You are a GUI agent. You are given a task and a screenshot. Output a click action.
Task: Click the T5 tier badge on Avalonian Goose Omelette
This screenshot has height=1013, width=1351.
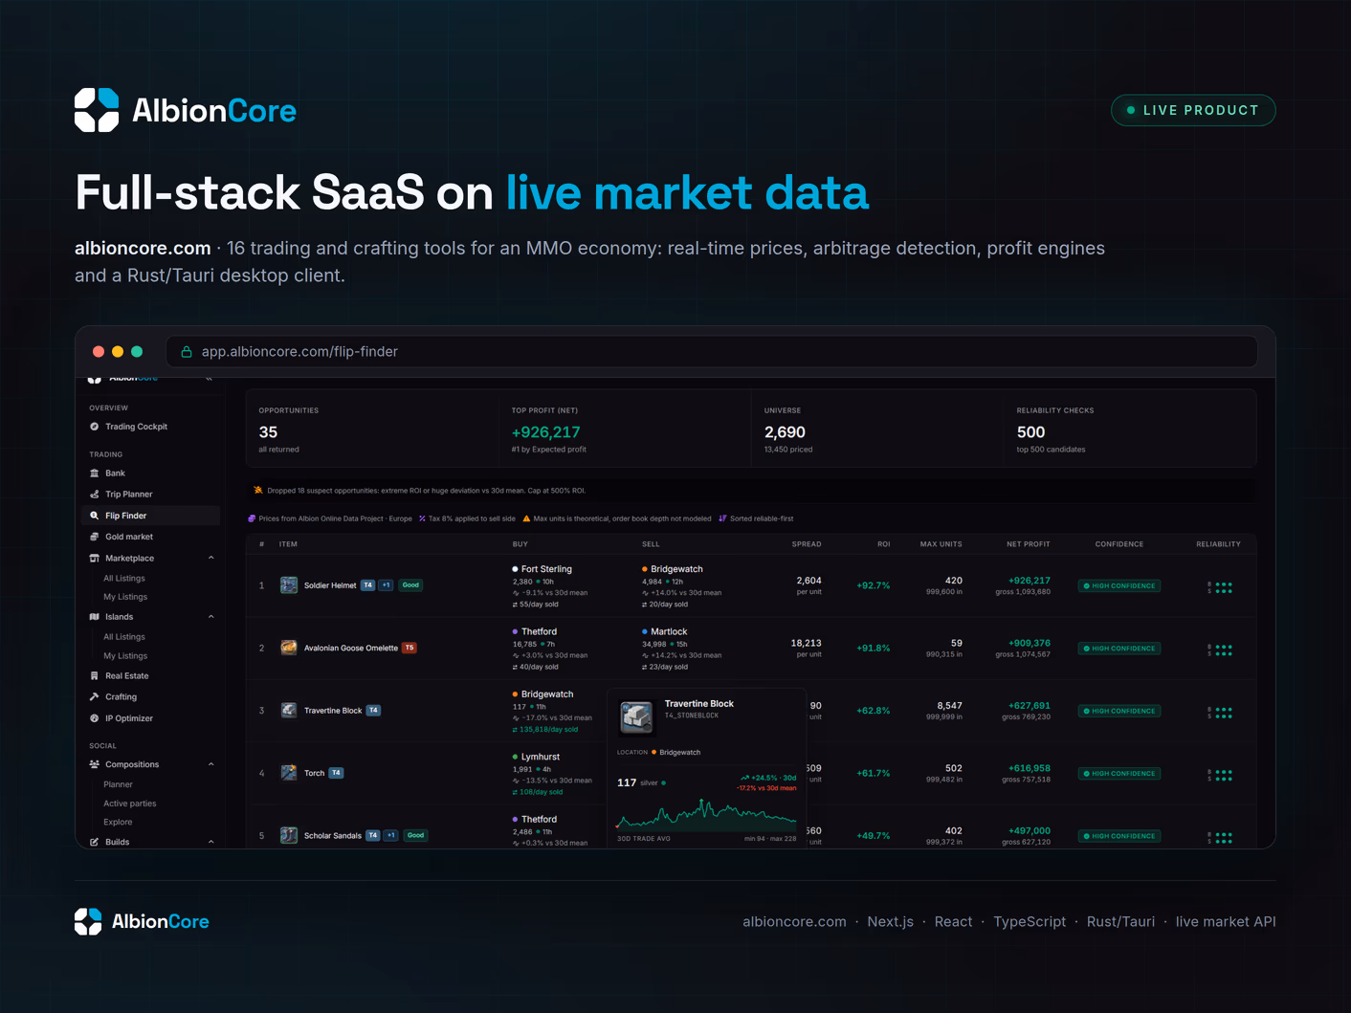click(410, 648)
